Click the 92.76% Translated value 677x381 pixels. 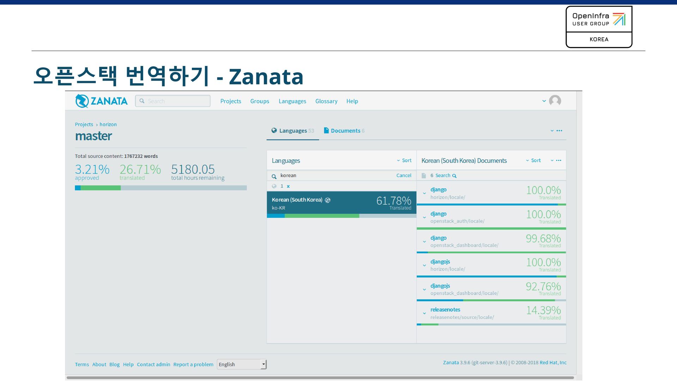pos(543,288)
